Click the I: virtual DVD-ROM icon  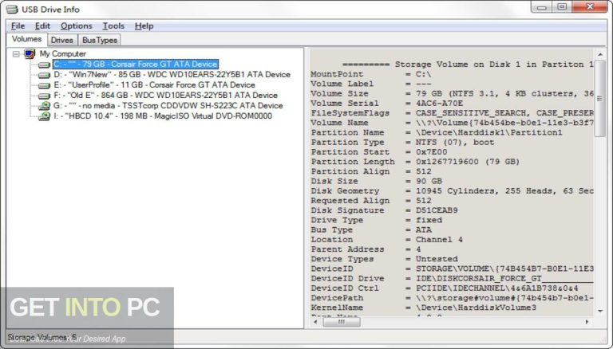click(44, 116)
